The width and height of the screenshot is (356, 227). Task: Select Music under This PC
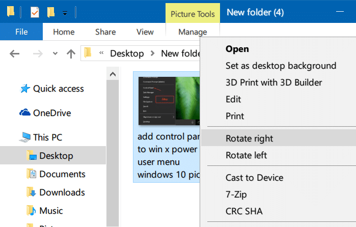point(51,211)
